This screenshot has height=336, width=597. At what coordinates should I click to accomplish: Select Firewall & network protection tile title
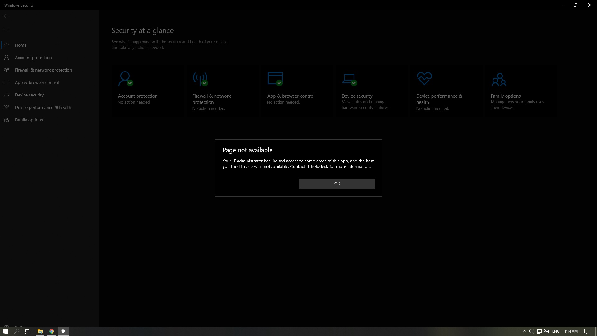pyautogui.click(x=211, y=99)
